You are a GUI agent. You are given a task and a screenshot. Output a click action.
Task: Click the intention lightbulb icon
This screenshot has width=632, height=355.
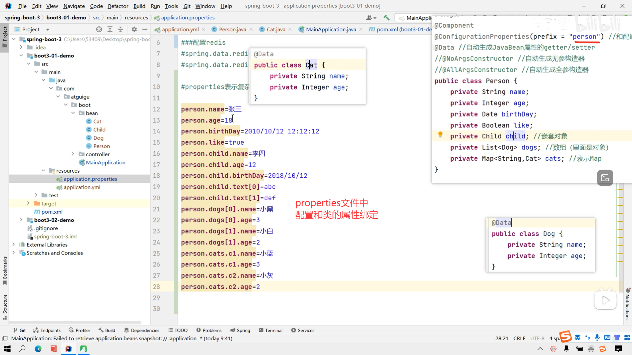[x=440, y=135]
